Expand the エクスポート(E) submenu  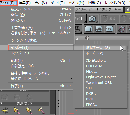41,53
